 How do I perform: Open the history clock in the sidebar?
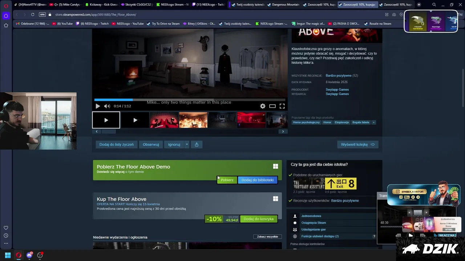click(6, 236)
